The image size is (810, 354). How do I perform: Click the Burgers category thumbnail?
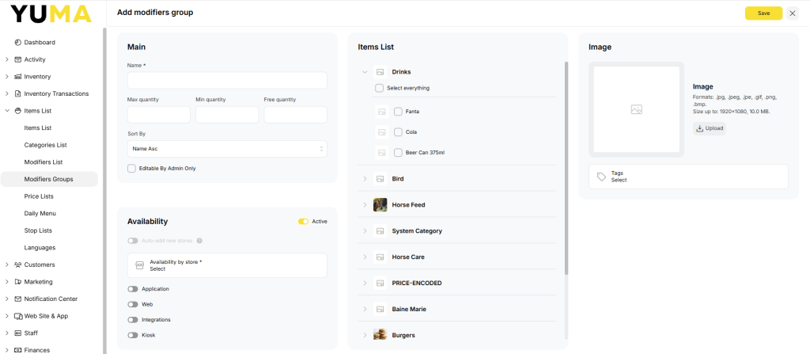(x=380, y=335)
